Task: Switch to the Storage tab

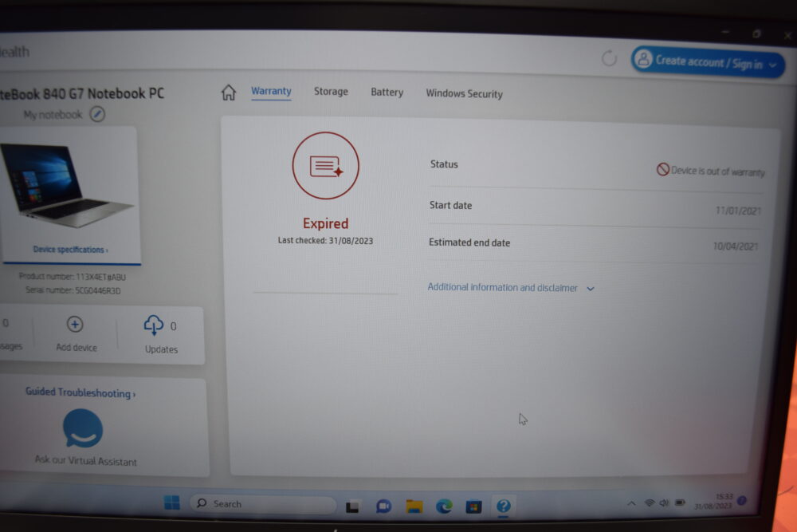Action: tap(331, 92)
